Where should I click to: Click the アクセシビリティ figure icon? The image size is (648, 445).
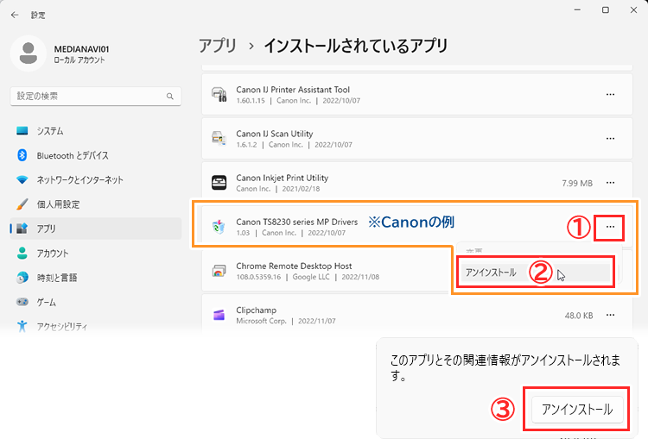(x=22, y=326)
